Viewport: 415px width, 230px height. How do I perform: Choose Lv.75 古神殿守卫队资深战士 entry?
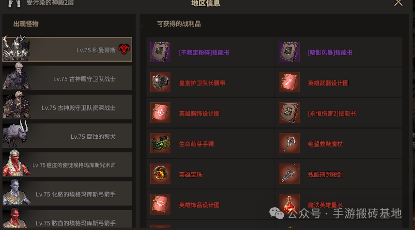tap(67, 107)
